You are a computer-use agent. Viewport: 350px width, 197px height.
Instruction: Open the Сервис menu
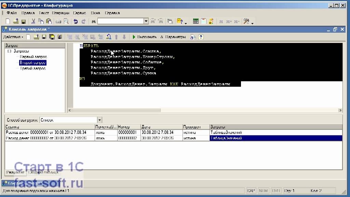[x=79, y=13]
